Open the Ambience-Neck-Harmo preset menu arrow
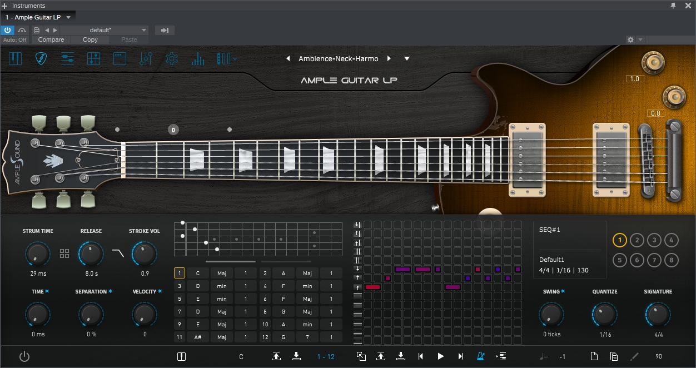Screen dimensions: 696x368 [407, 58]
